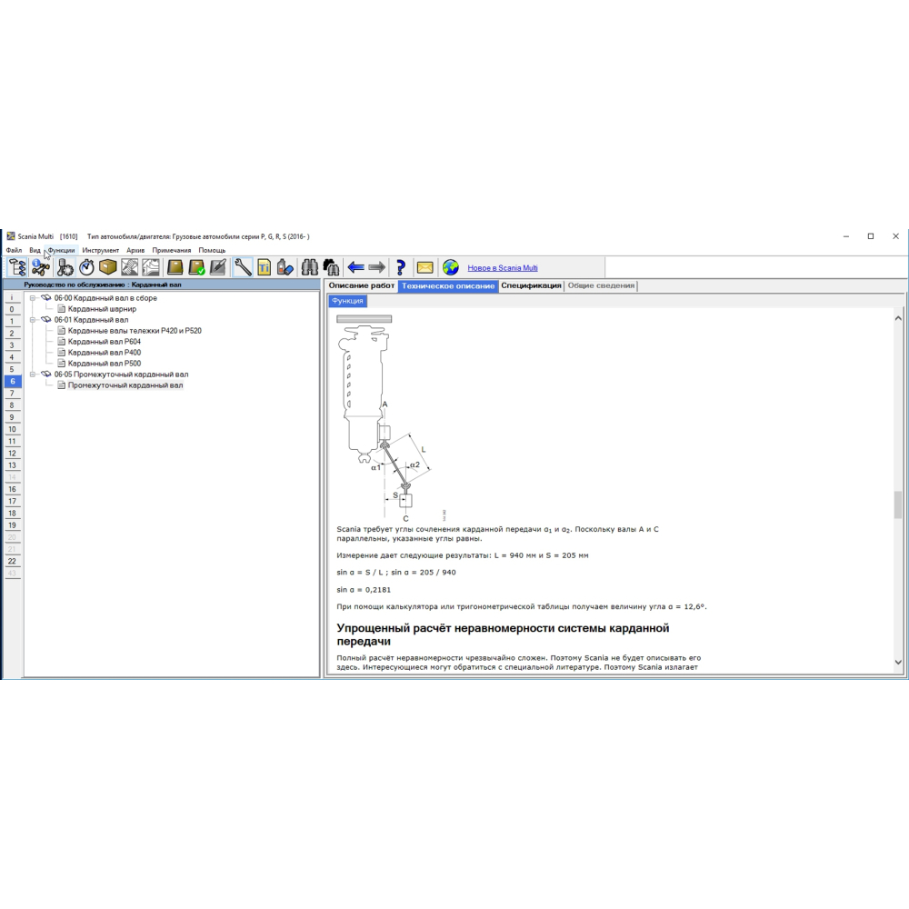Viewport: 909px width, 909px height.
Task: Switch to the Описание работ tab
Action: pos(361,285)
